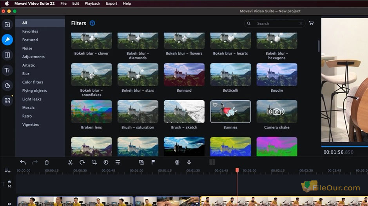Select the Retro category
Viewport: 368px width, 206px height.
tap(40, 116)
